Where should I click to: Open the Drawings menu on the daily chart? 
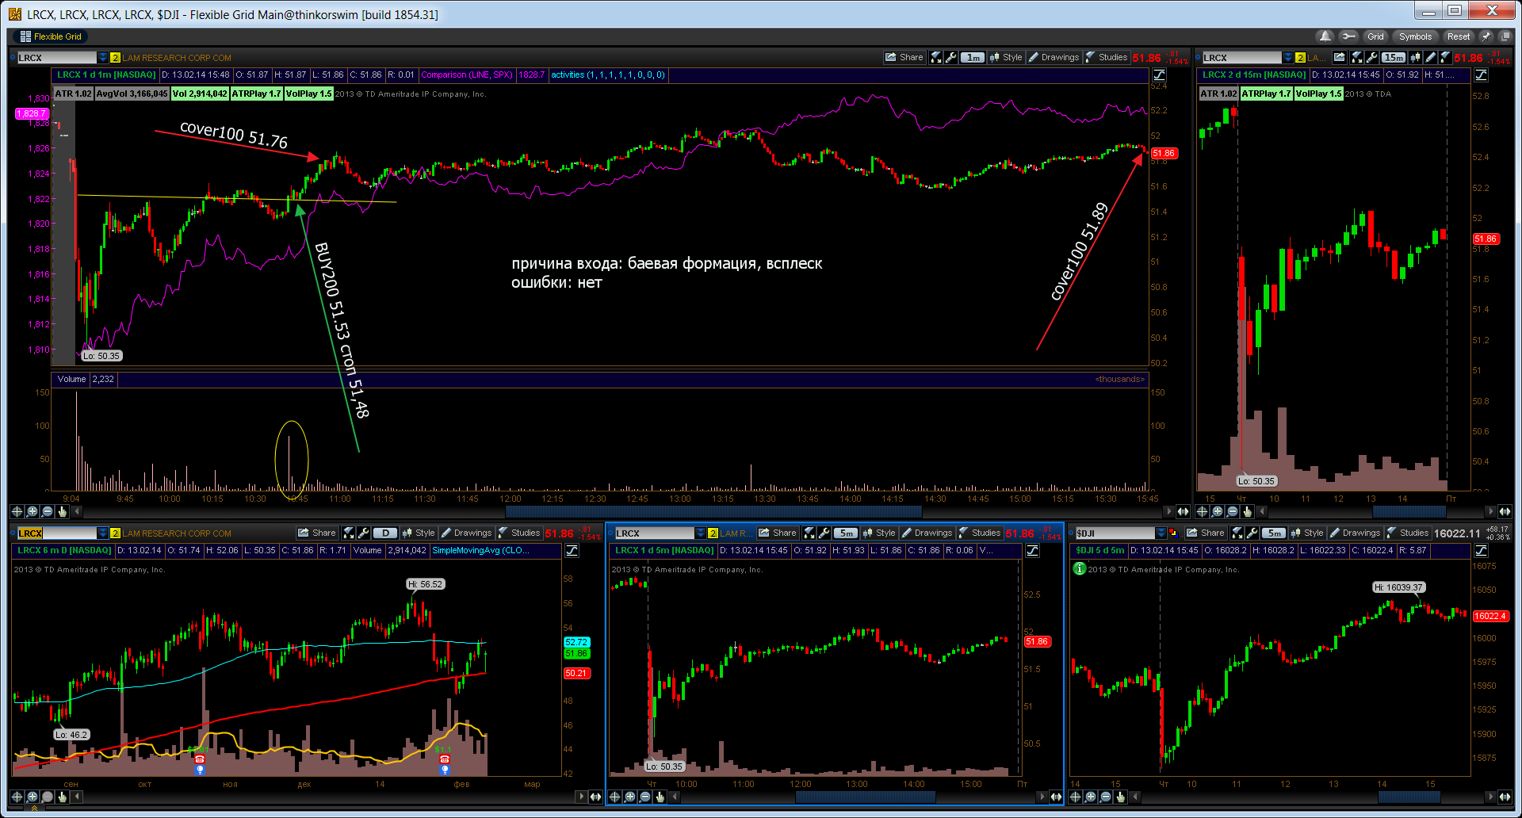[x=466, y=533]
